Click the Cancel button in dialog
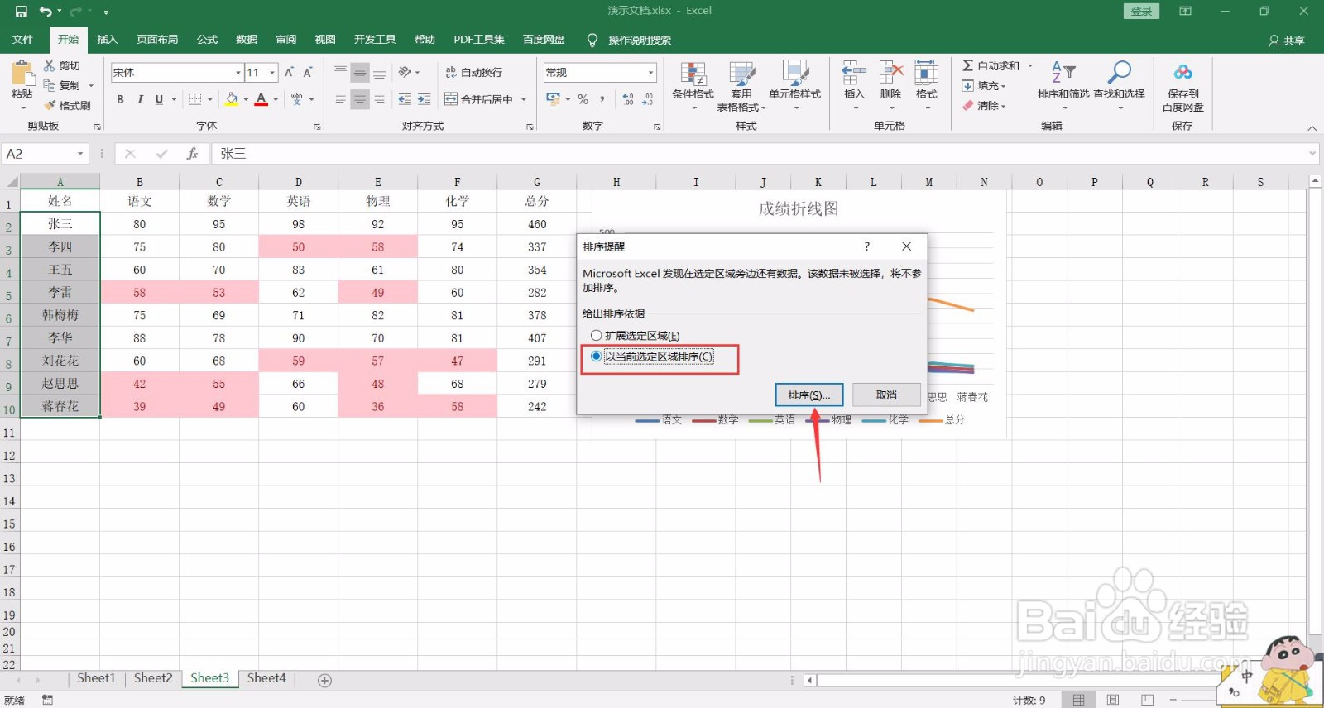1324x708 pixels. [886, 395]
